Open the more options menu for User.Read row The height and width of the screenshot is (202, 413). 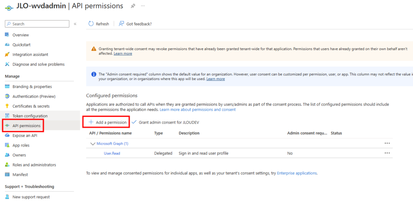[387, 153]
